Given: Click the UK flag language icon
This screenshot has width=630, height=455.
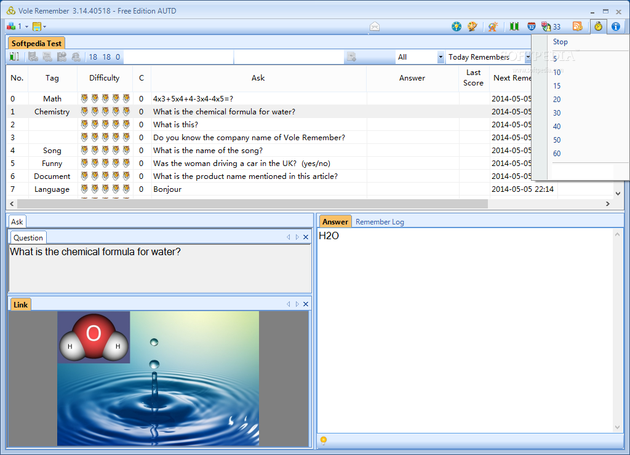Looking at the screenshot, I should click(546, 26).
